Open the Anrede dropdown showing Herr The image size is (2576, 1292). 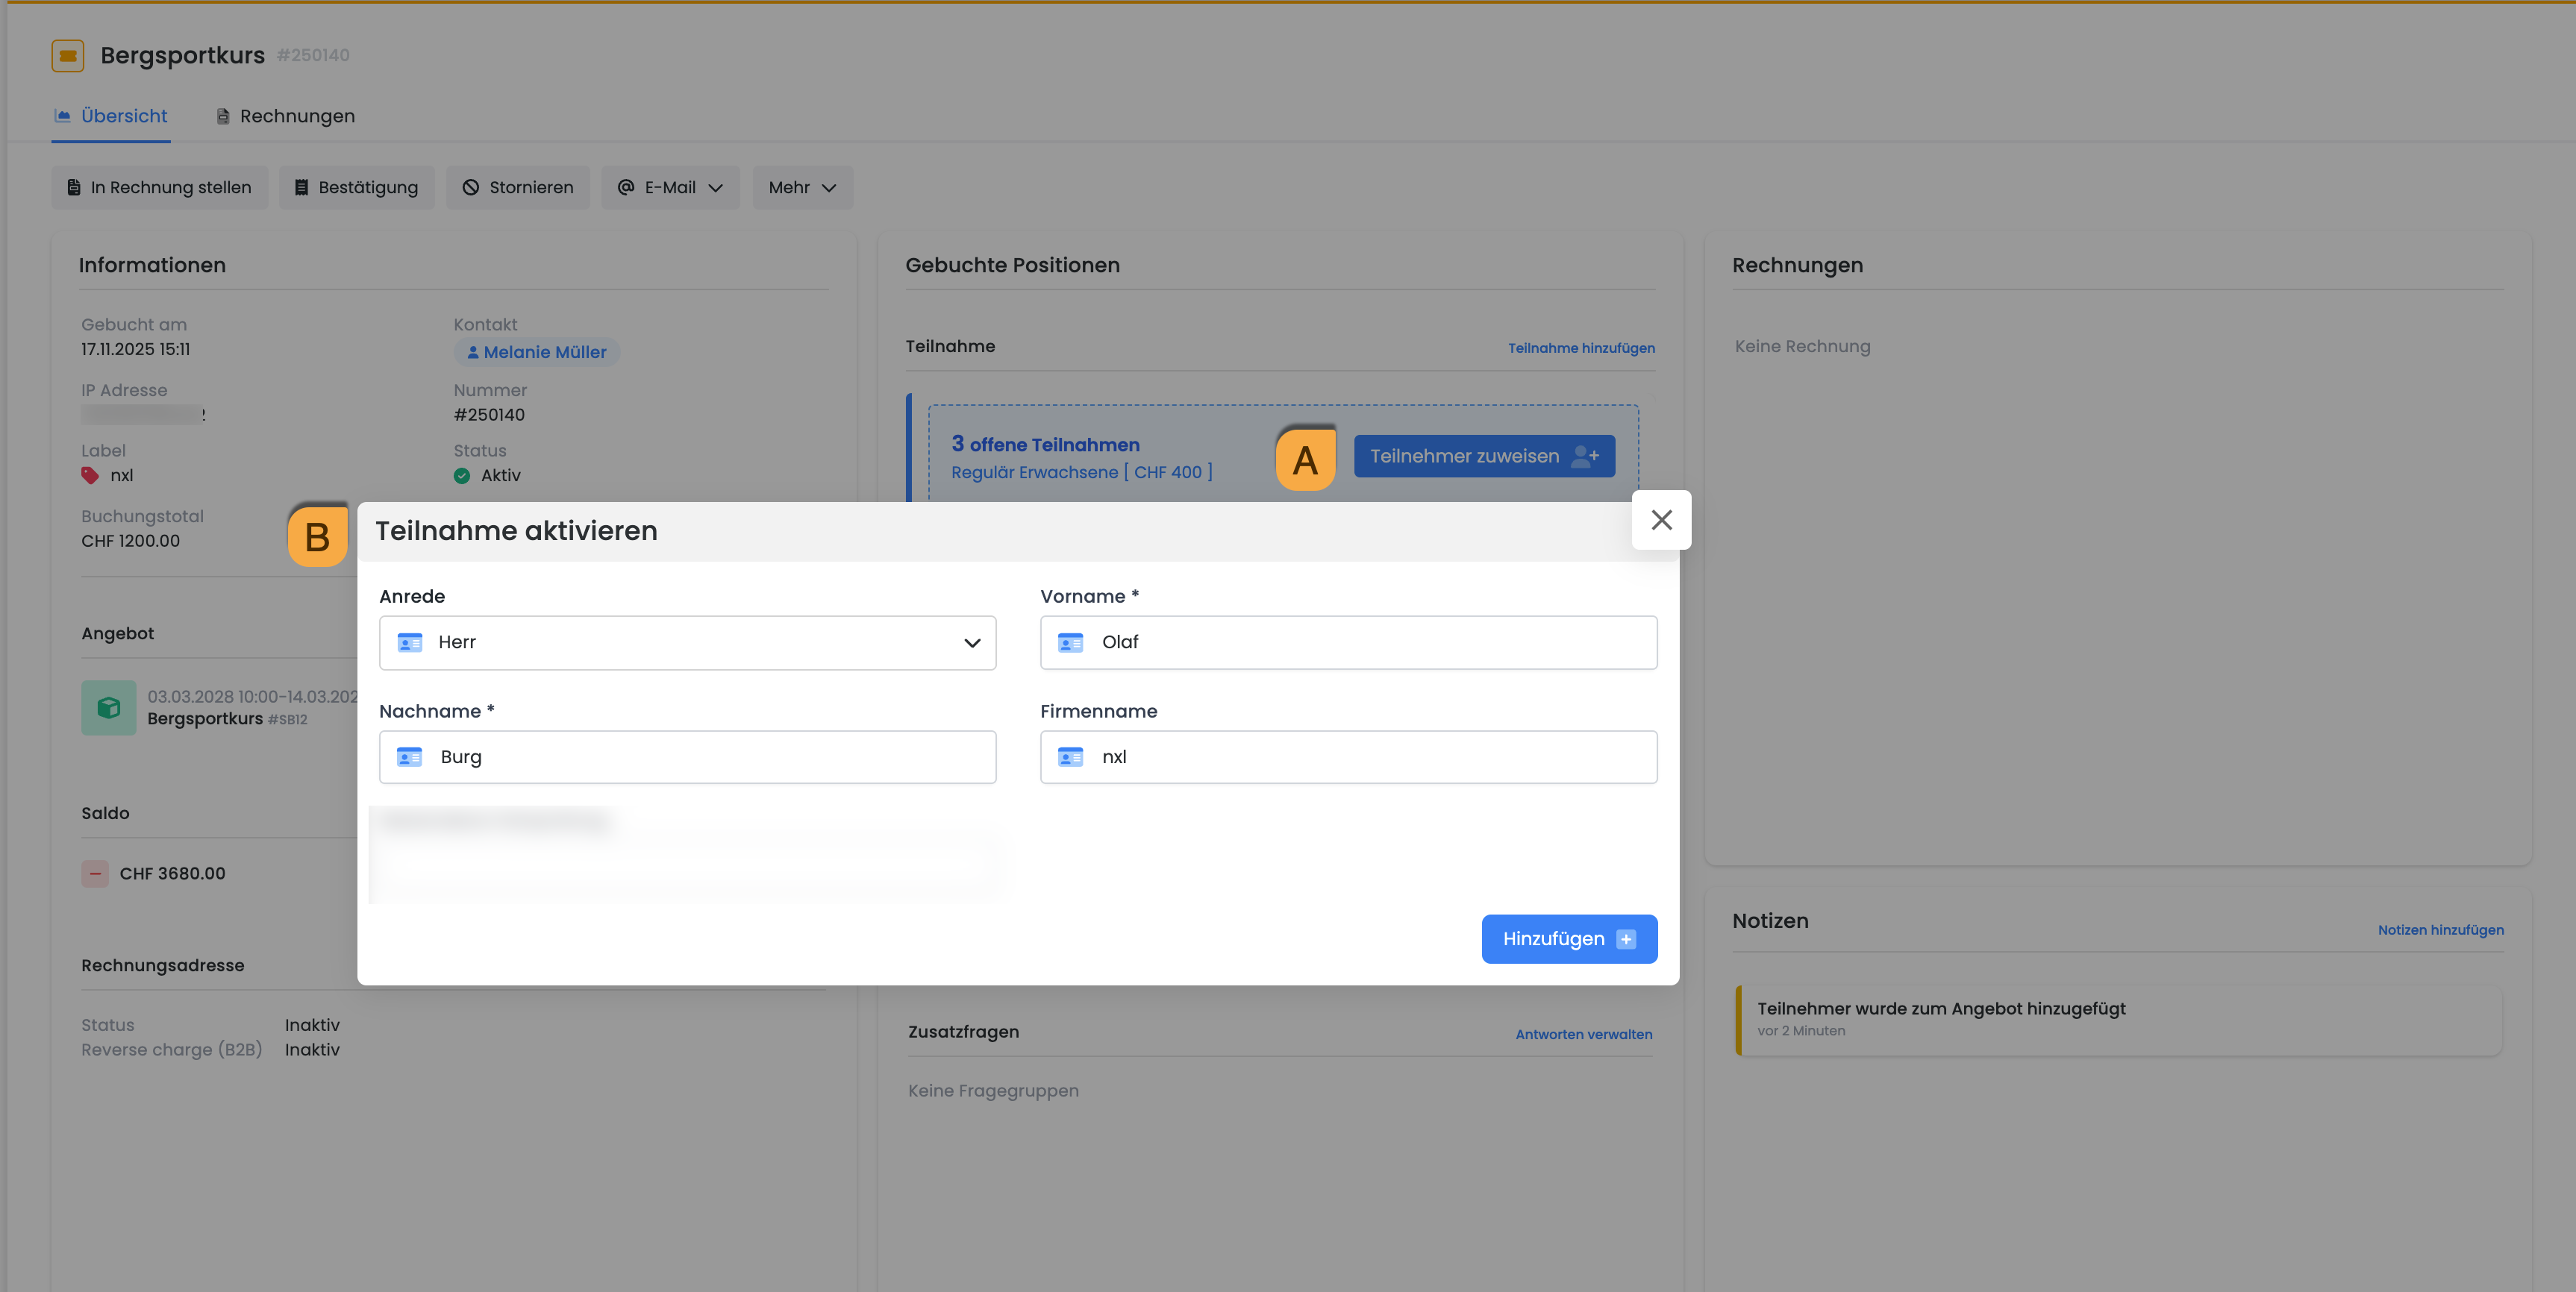(x=687, y=643)
